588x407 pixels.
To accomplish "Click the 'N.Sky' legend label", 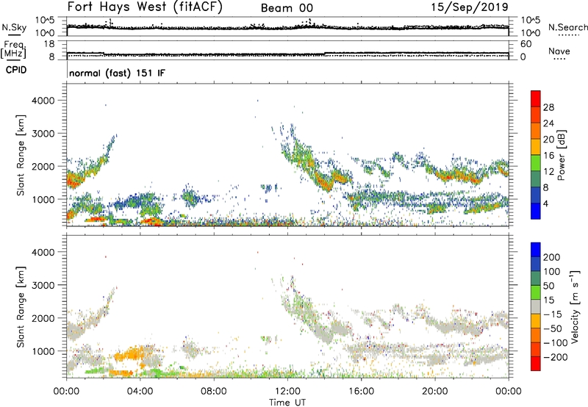I will pyautogui.click(x=14, y=27).
